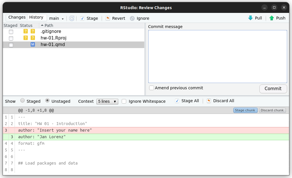The width and height of the screenshot is (292, 178).
Task: Stage hw-01.Rproj using its checkbox
Action: [x=11, y=38]
